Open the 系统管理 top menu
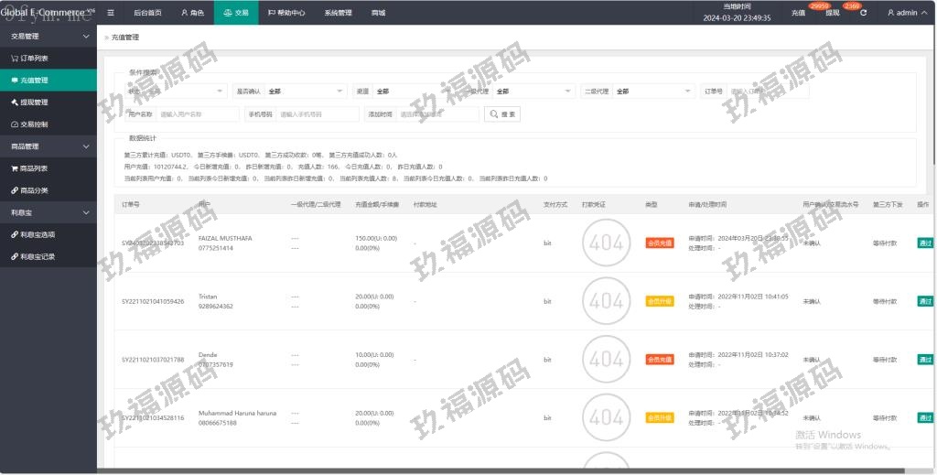Screen dimensions: 937x475 pyautogui.click(x=338, y=13)
